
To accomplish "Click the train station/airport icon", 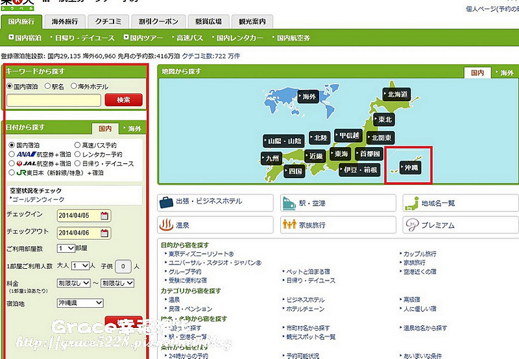I will click(289, 203).
